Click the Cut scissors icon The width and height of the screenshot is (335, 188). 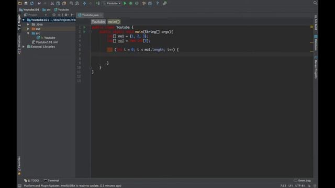click(52, 3)
